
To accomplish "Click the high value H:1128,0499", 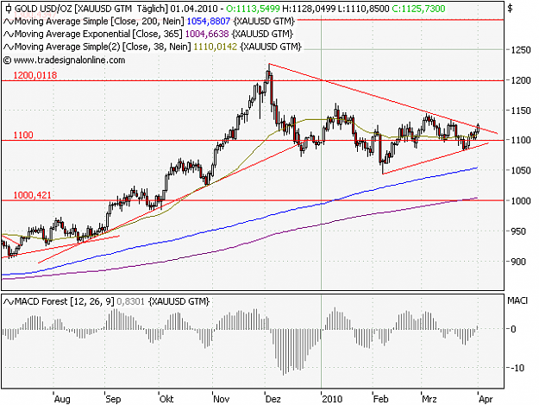I will tap(309, 9).
